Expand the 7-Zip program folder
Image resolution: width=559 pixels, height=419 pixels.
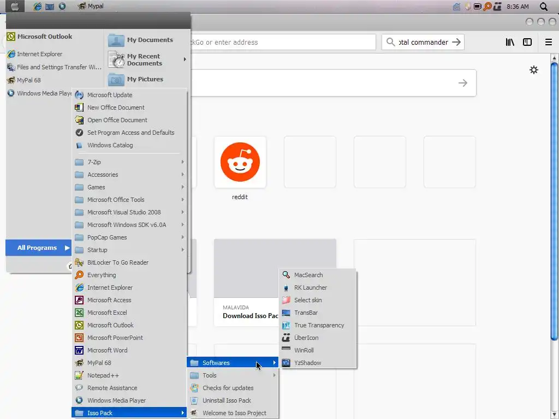coord(129,162)
